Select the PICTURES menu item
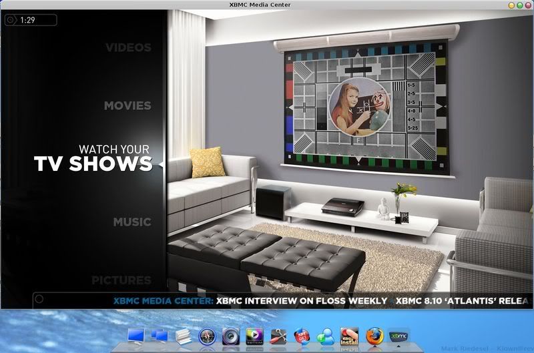 point(121,280)
